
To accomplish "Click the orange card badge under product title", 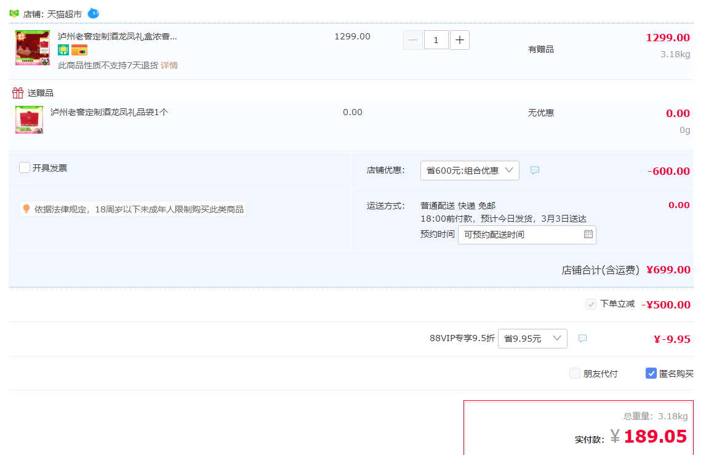I will [79, 50].
